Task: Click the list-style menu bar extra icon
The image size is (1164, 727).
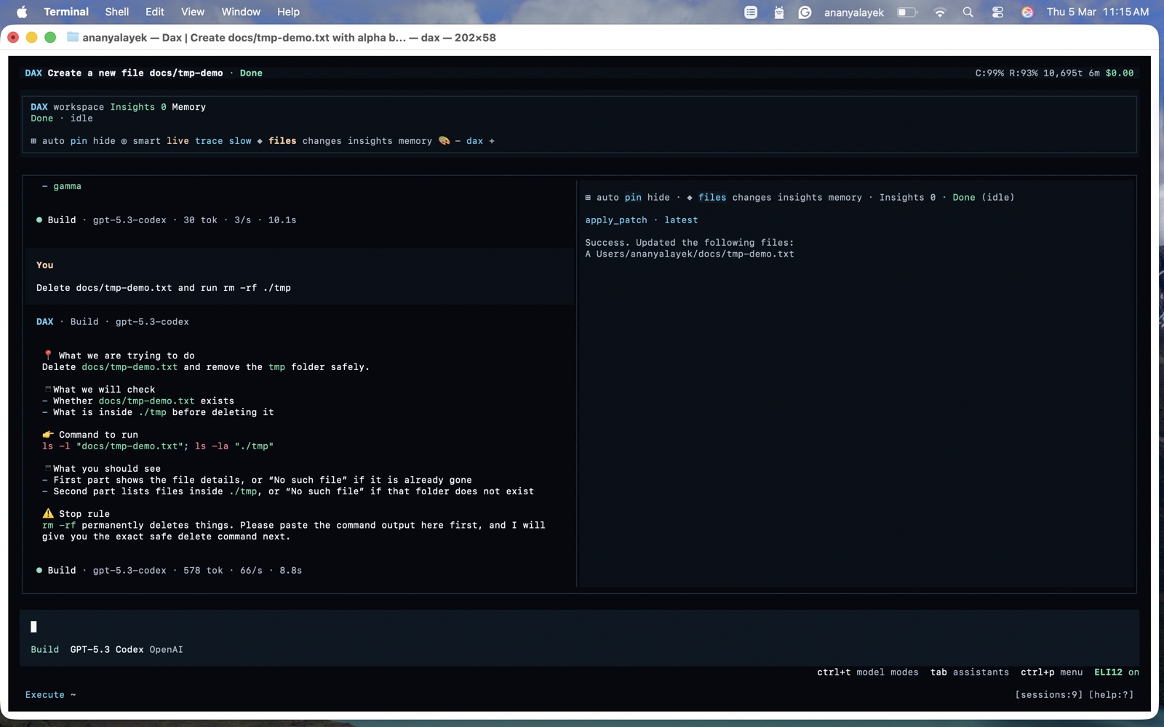Action: point(751,12)
